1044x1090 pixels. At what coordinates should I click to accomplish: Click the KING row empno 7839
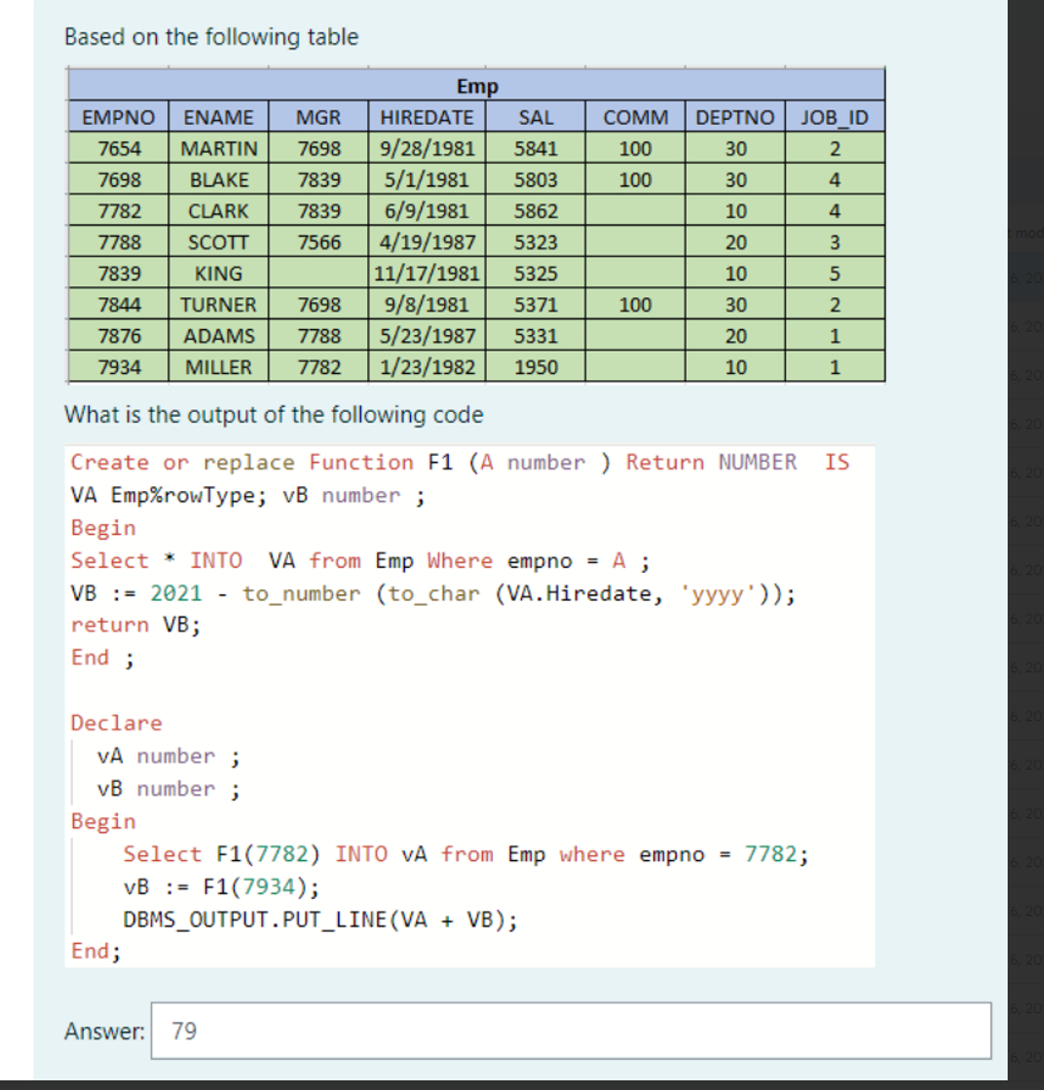coord(116,274)
